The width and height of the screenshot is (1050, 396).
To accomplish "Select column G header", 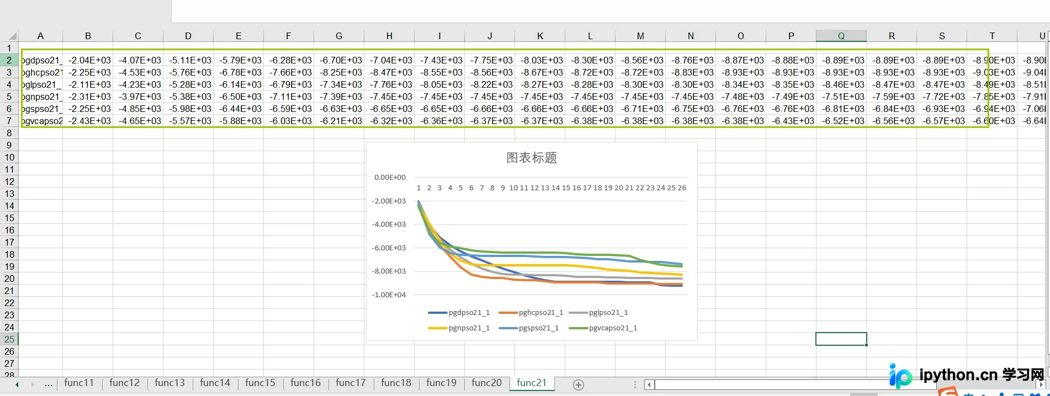I will click(x=339, y=36).
